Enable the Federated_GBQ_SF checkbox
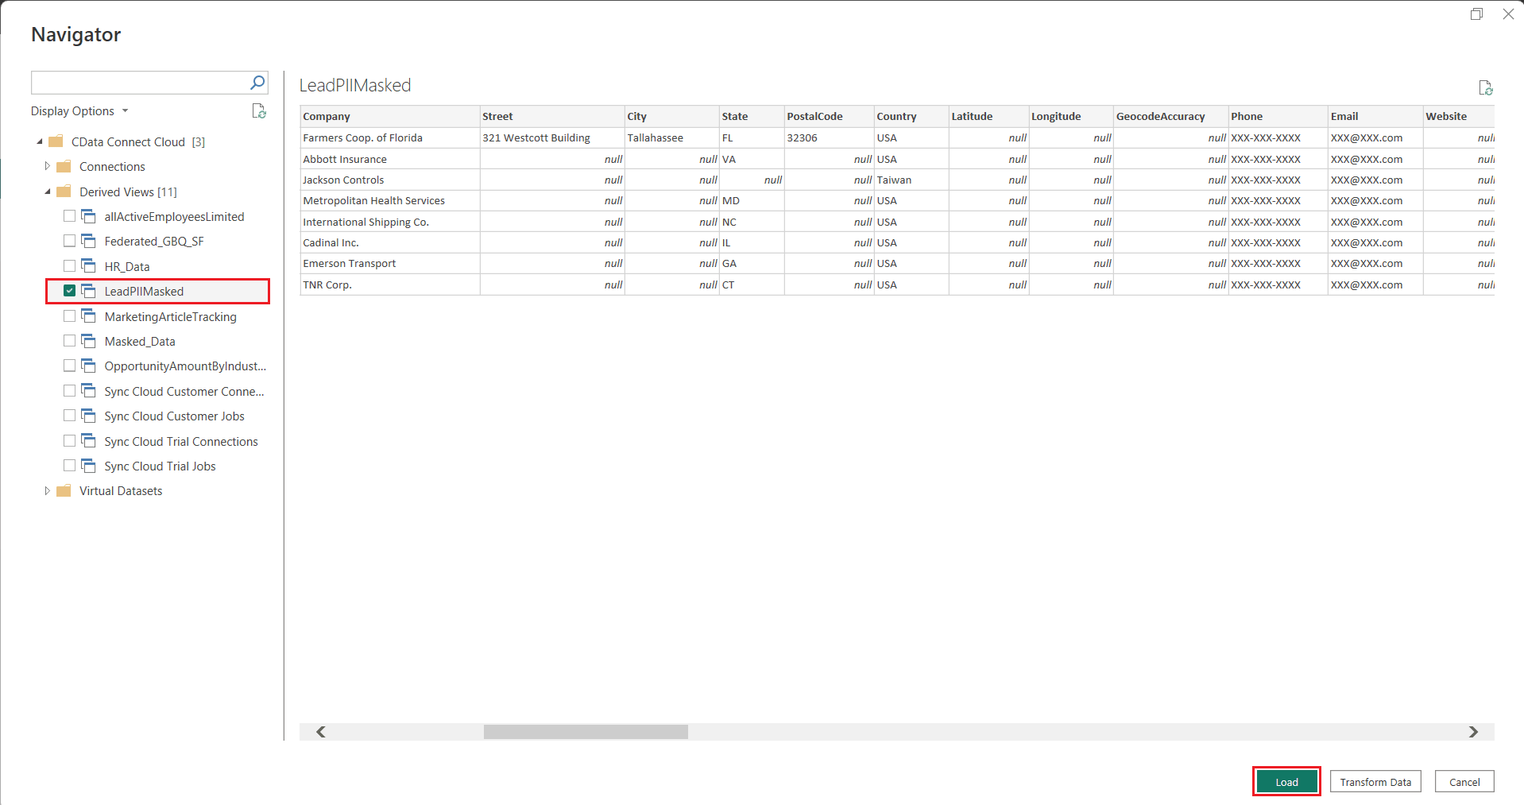The image size is (1524, 805). [70, 241]
